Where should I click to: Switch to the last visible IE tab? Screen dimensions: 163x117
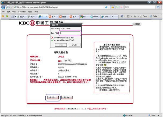[x=105, y=17]
